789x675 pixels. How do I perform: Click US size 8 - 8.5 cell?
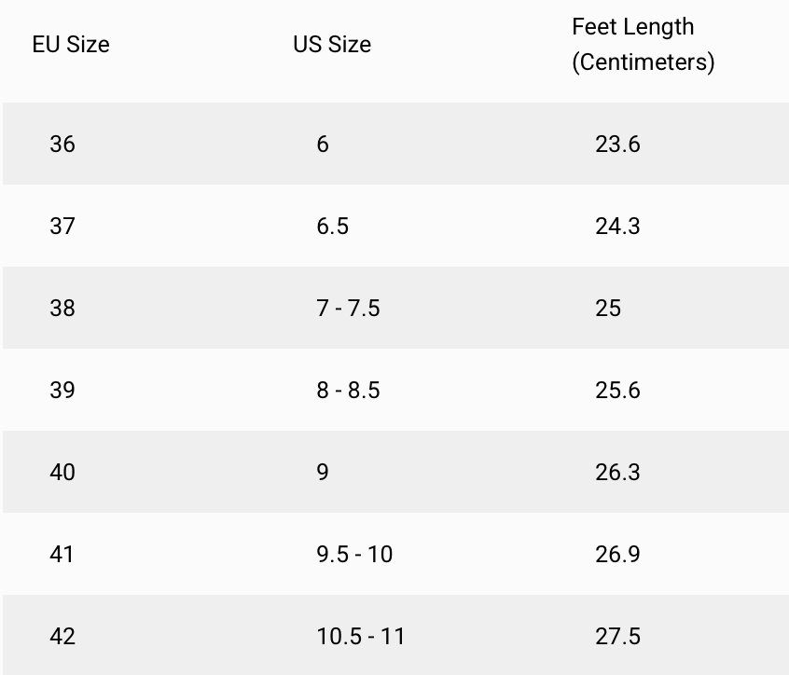tap(348, 391)
